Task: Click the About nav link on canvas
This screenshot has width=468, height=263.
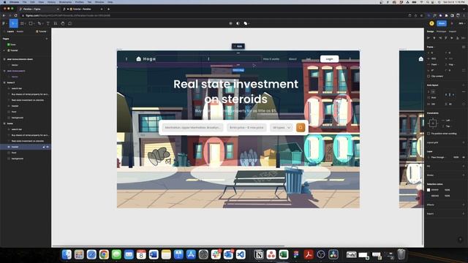Action: 292,59
